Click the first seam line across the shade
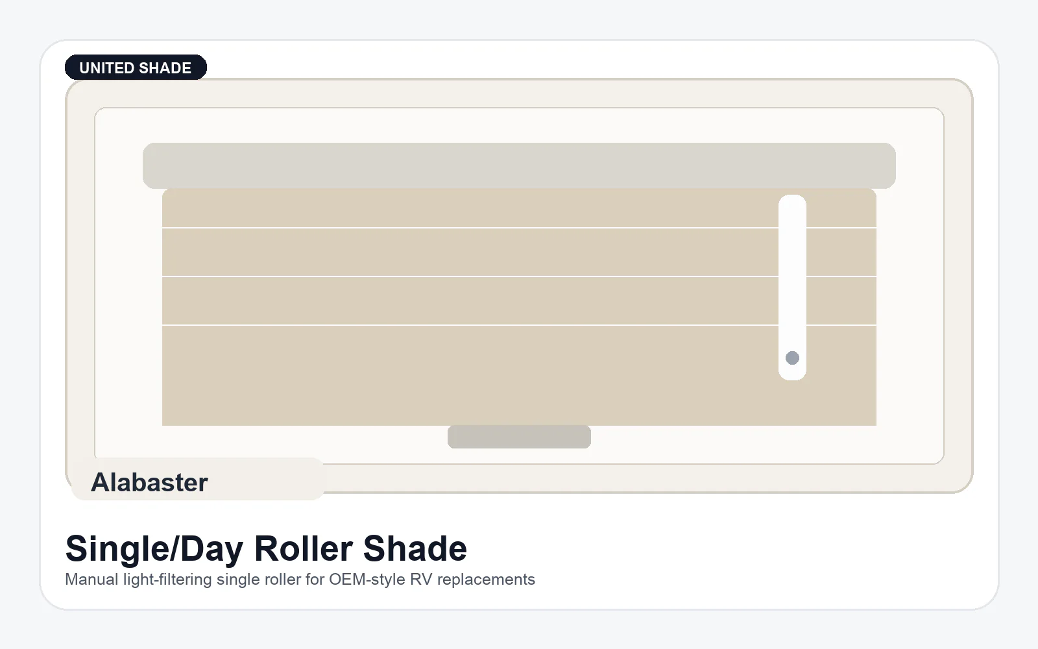This screenshot has width=1038, height=649. coord(454,228)
